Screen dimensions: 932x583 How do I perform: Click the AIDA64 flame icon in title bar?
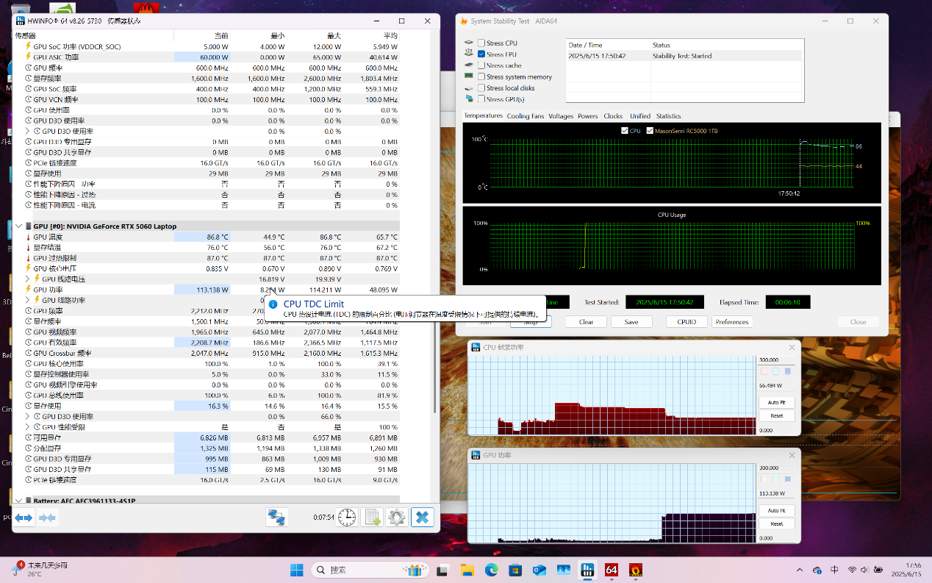click(x=464, y=21)
